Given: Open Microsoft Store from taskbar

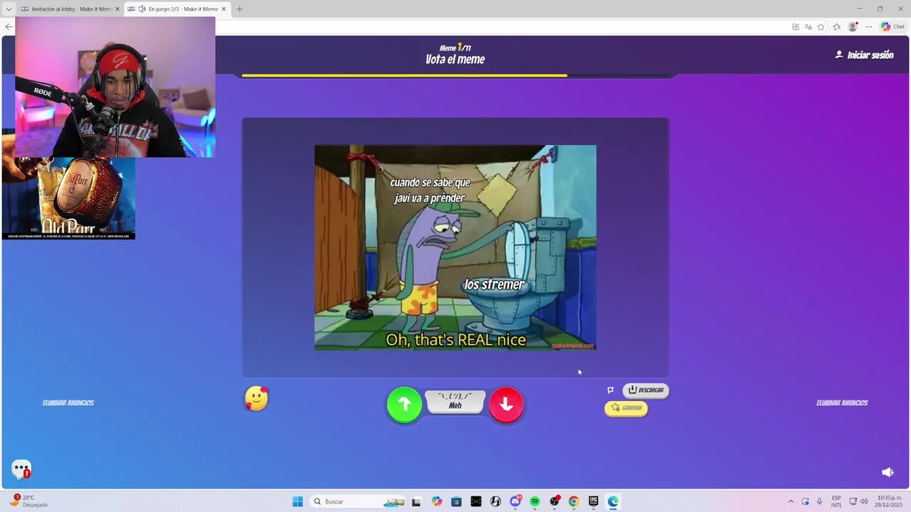Looking at the screenshot, I should 456,501.
